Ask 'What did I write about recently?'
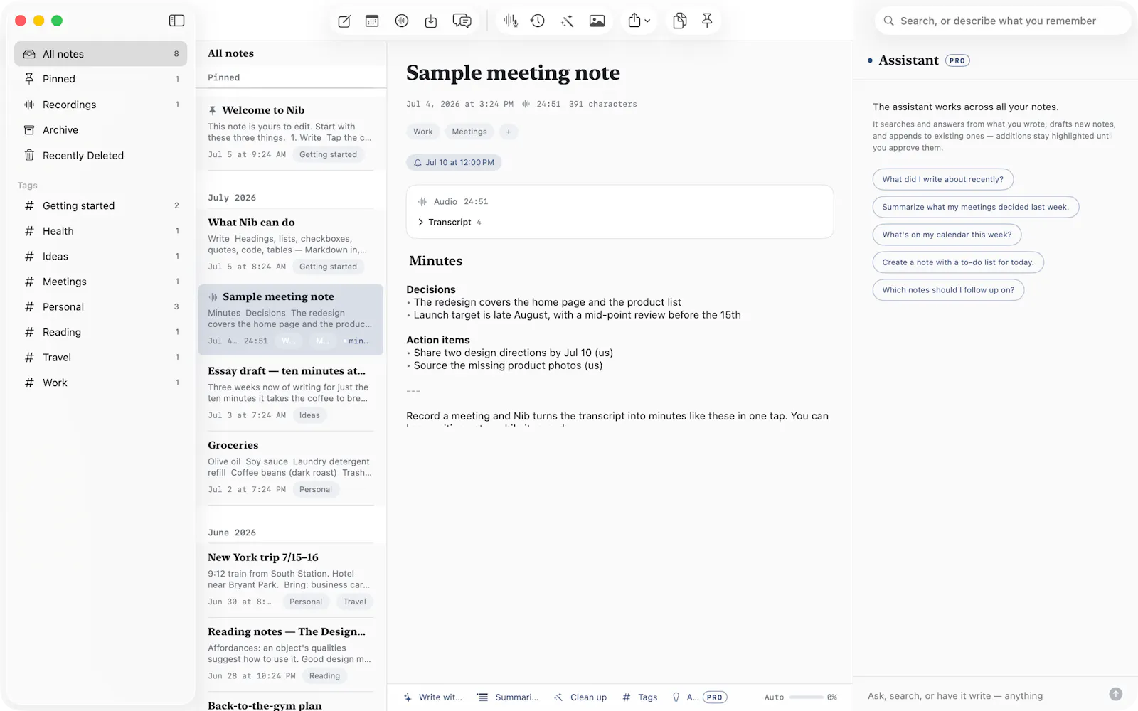 [943, 179]
